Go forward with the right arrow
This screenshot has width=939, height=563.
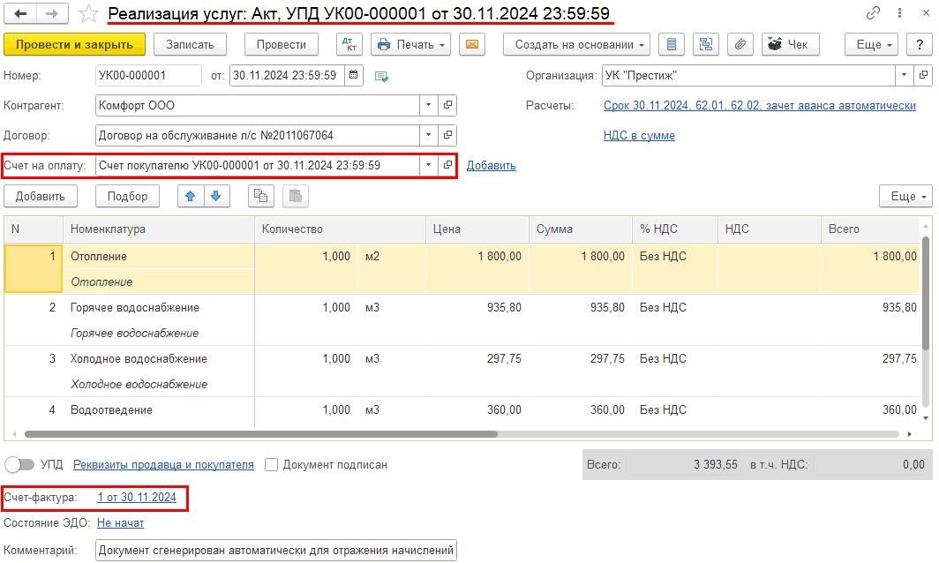[52, 13]
